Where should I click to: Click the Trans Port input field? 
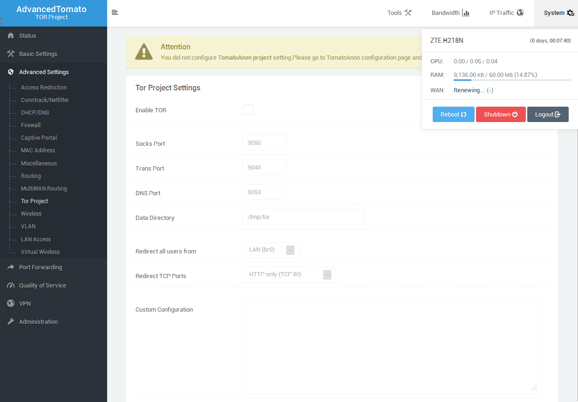click(x=264, y=167)
